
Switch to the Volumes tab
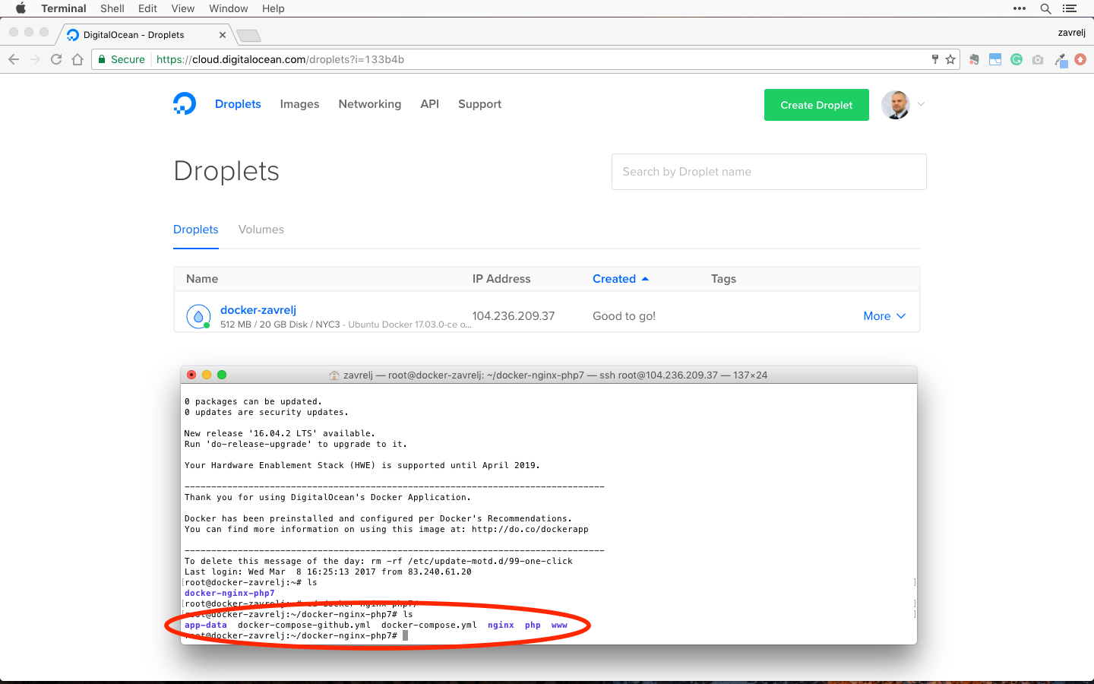coord(261,230)
